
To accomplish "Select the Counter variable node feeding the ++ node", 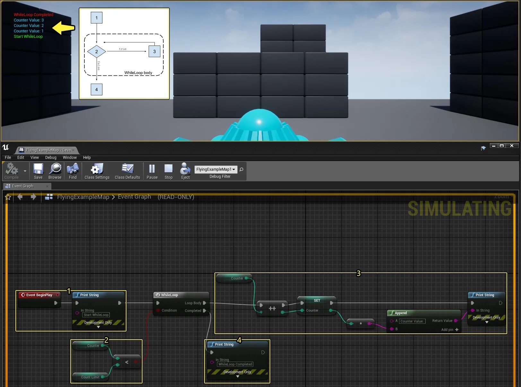I will tap(234, 278).
